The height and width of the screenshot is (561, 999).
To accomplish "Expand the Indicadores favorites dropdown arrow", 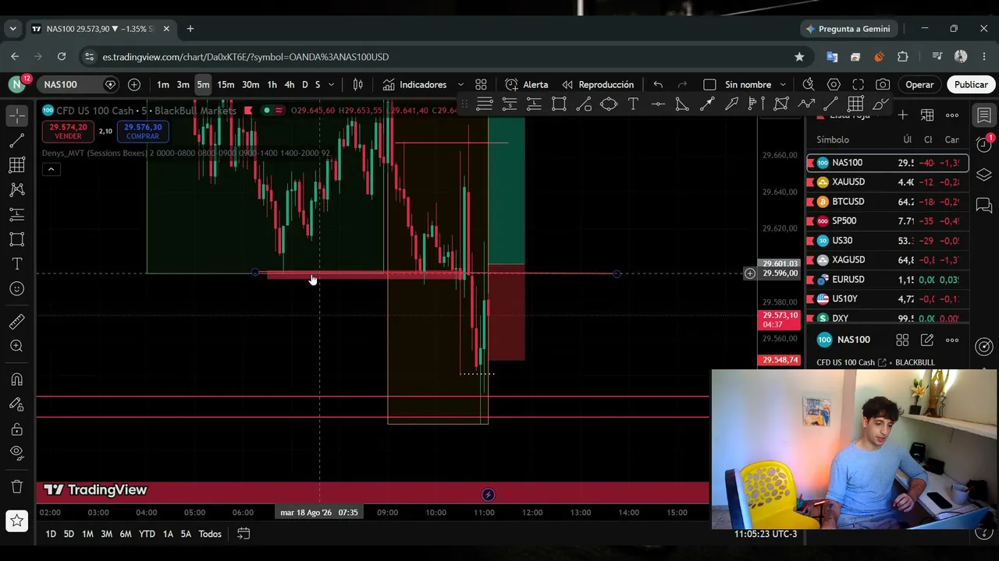I will click(x=460, y=84).
